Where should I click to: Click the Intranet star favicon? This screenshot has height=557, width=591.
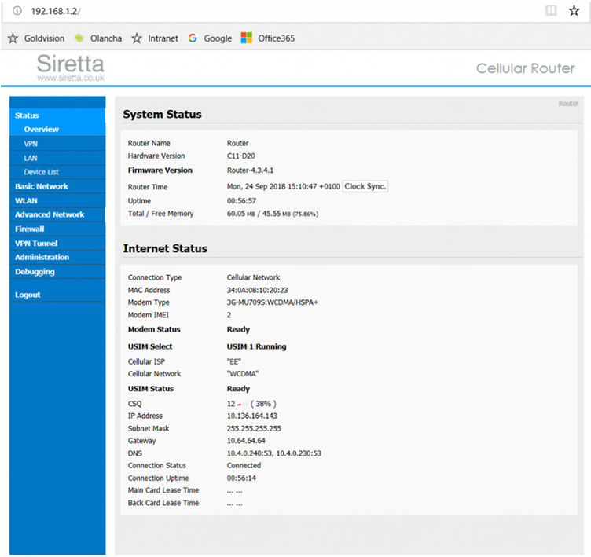[137, 38]
